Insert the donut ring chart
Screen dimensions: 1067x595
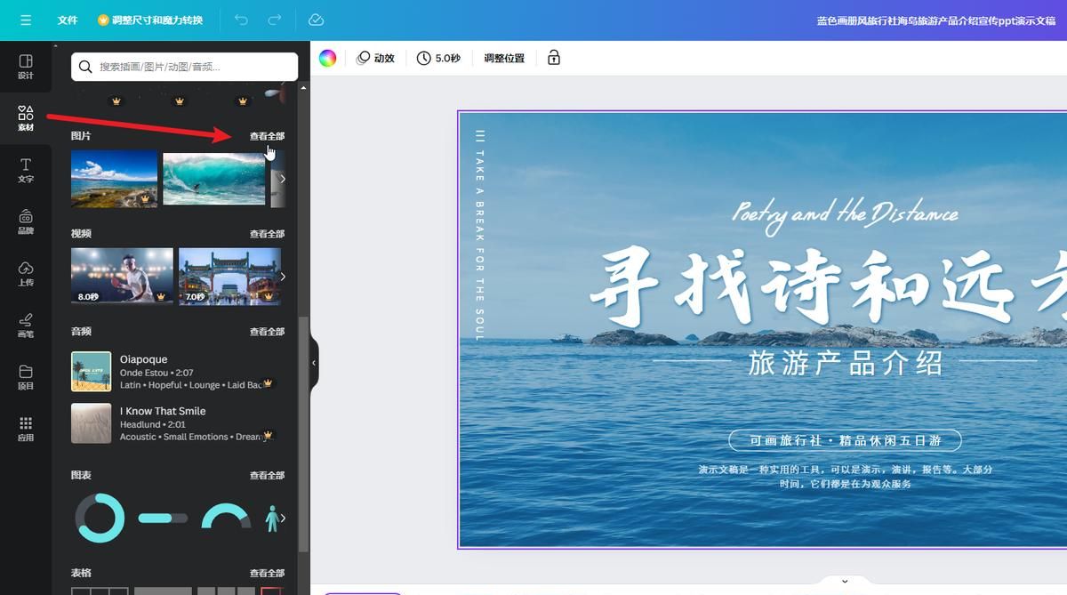coord(100,518)
